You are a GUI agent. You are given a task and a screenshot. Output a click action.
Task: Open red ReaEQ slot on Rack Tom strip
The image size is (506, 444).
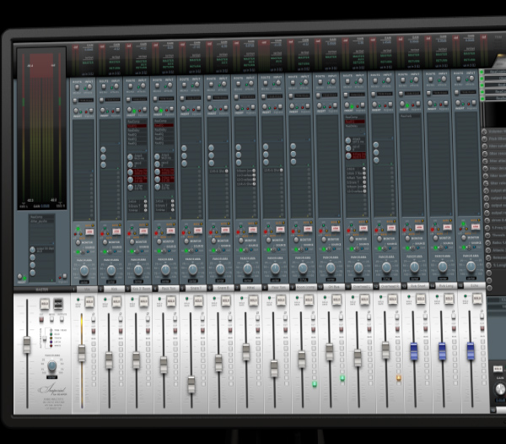pyautogui.click(x=164, y=125)
